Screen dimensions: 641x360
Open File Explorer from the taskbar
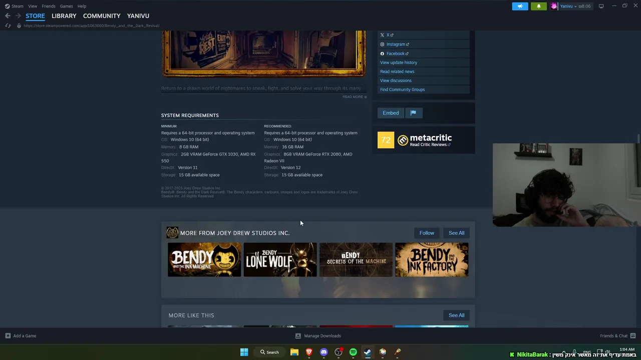point(294,352)
